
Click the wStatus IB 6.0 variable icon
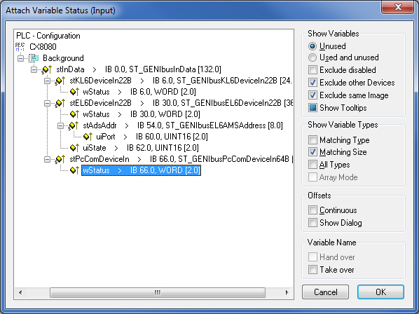point(74,92)
